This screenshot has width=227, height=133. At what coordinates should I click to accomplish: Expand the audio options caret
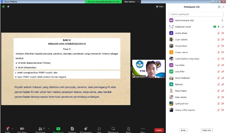[x=12, y=128]
